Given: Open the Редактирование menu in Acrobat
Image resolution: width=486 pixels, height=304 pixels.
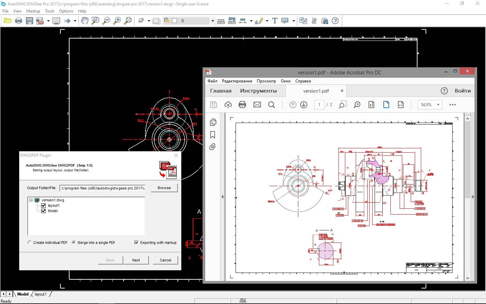Looking at the screenshot, I should pos(237,81).
